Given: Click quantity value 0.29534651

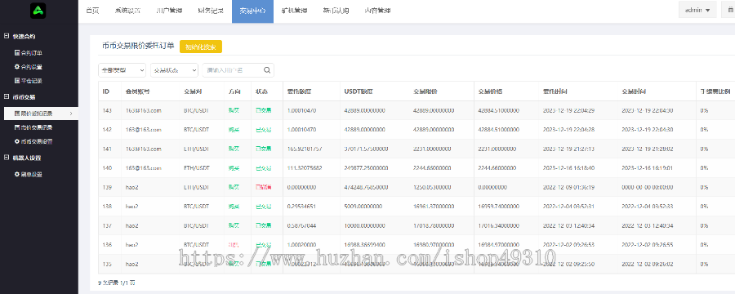Looking at the screenshot, I should tap(301, 207).
